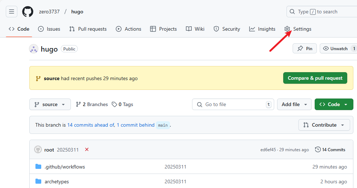Click 20250311 commit message for archetypes row

pyautogui.click(x=175, y=182)
